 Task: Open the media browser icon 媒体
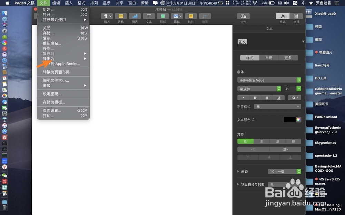(177, 17)
